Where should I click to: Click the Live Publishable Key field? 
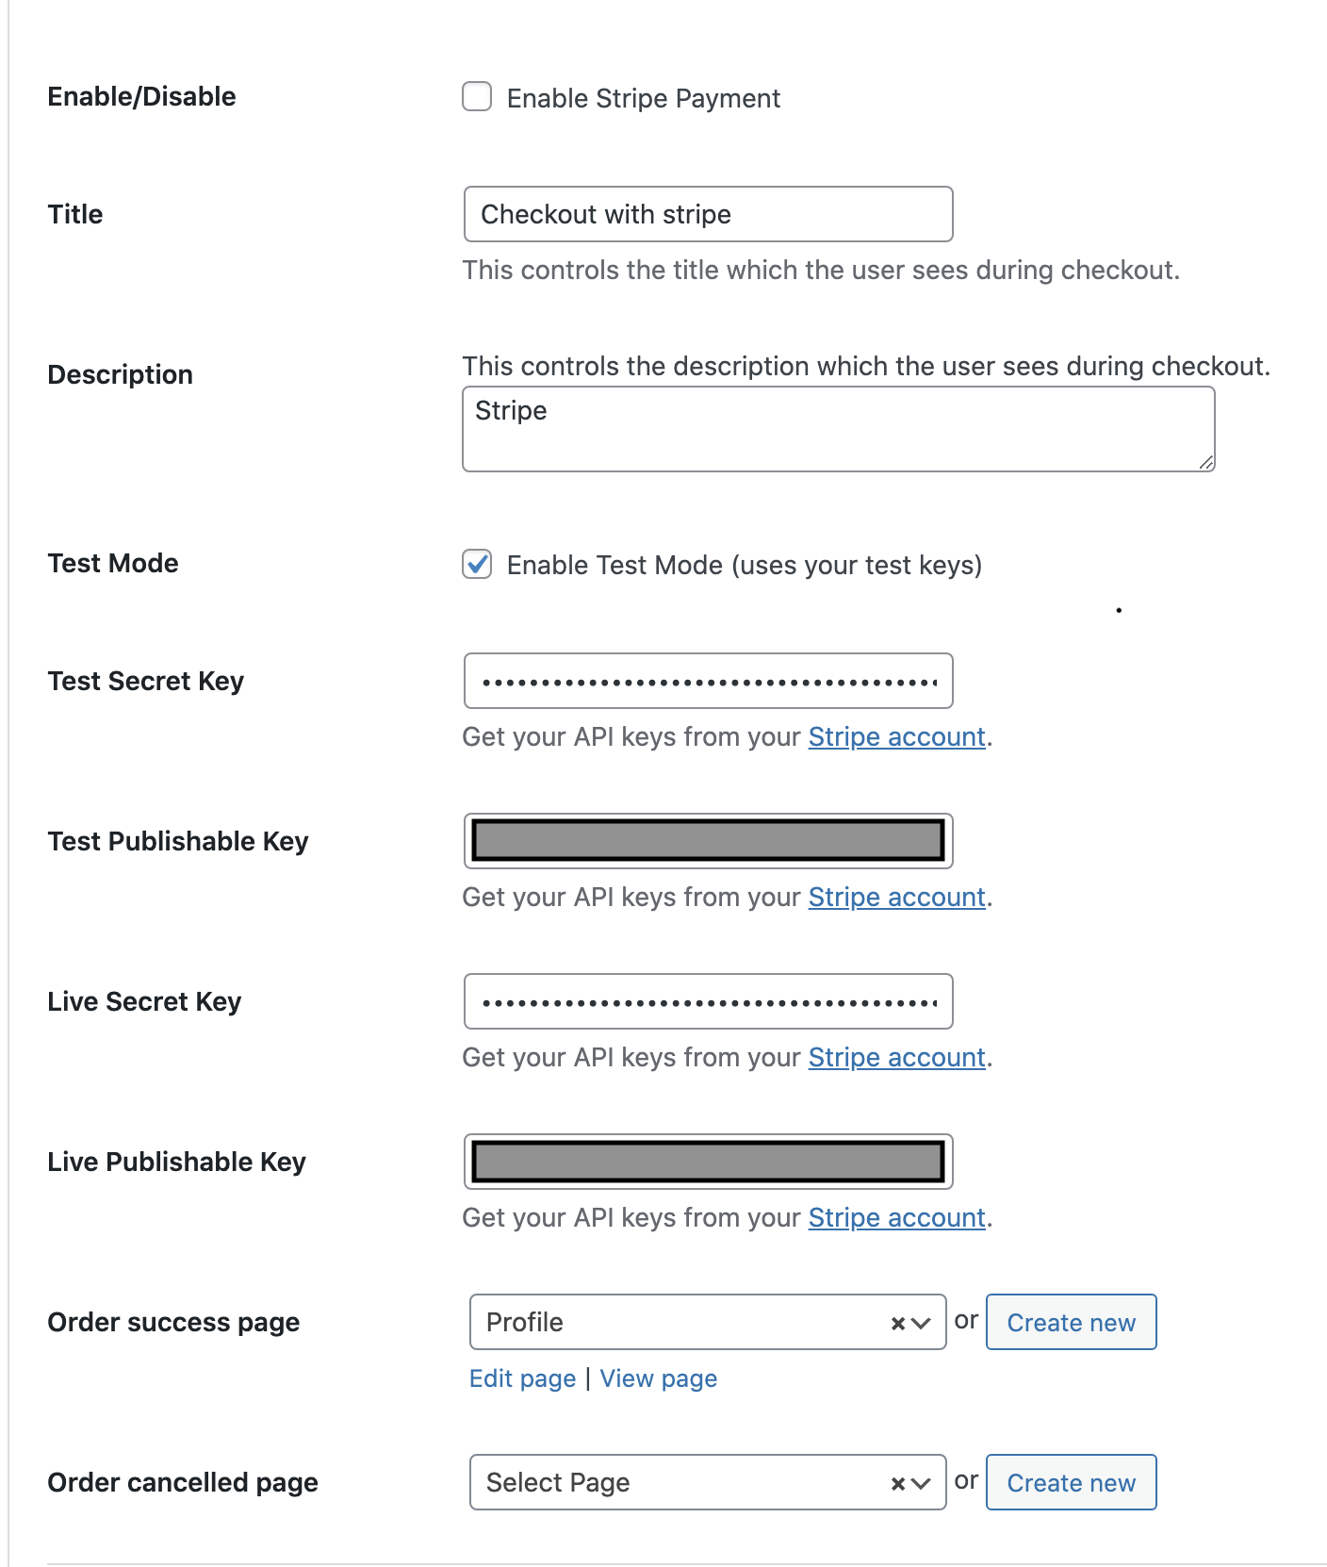point(708,1162)
